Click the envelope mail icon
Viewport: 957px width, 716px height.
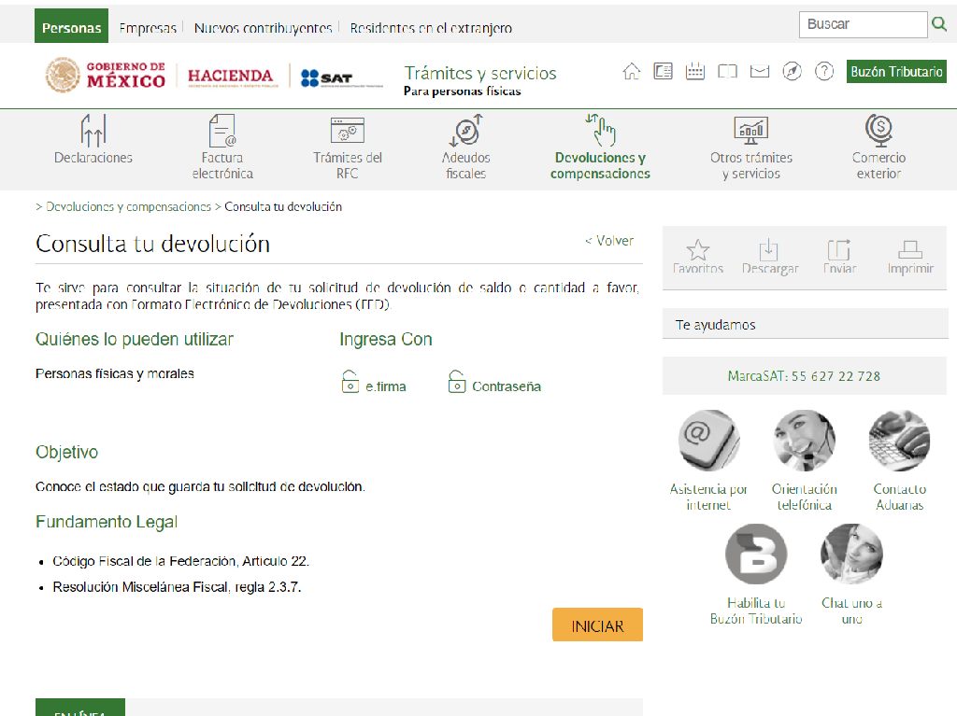[x=759, y=72]
